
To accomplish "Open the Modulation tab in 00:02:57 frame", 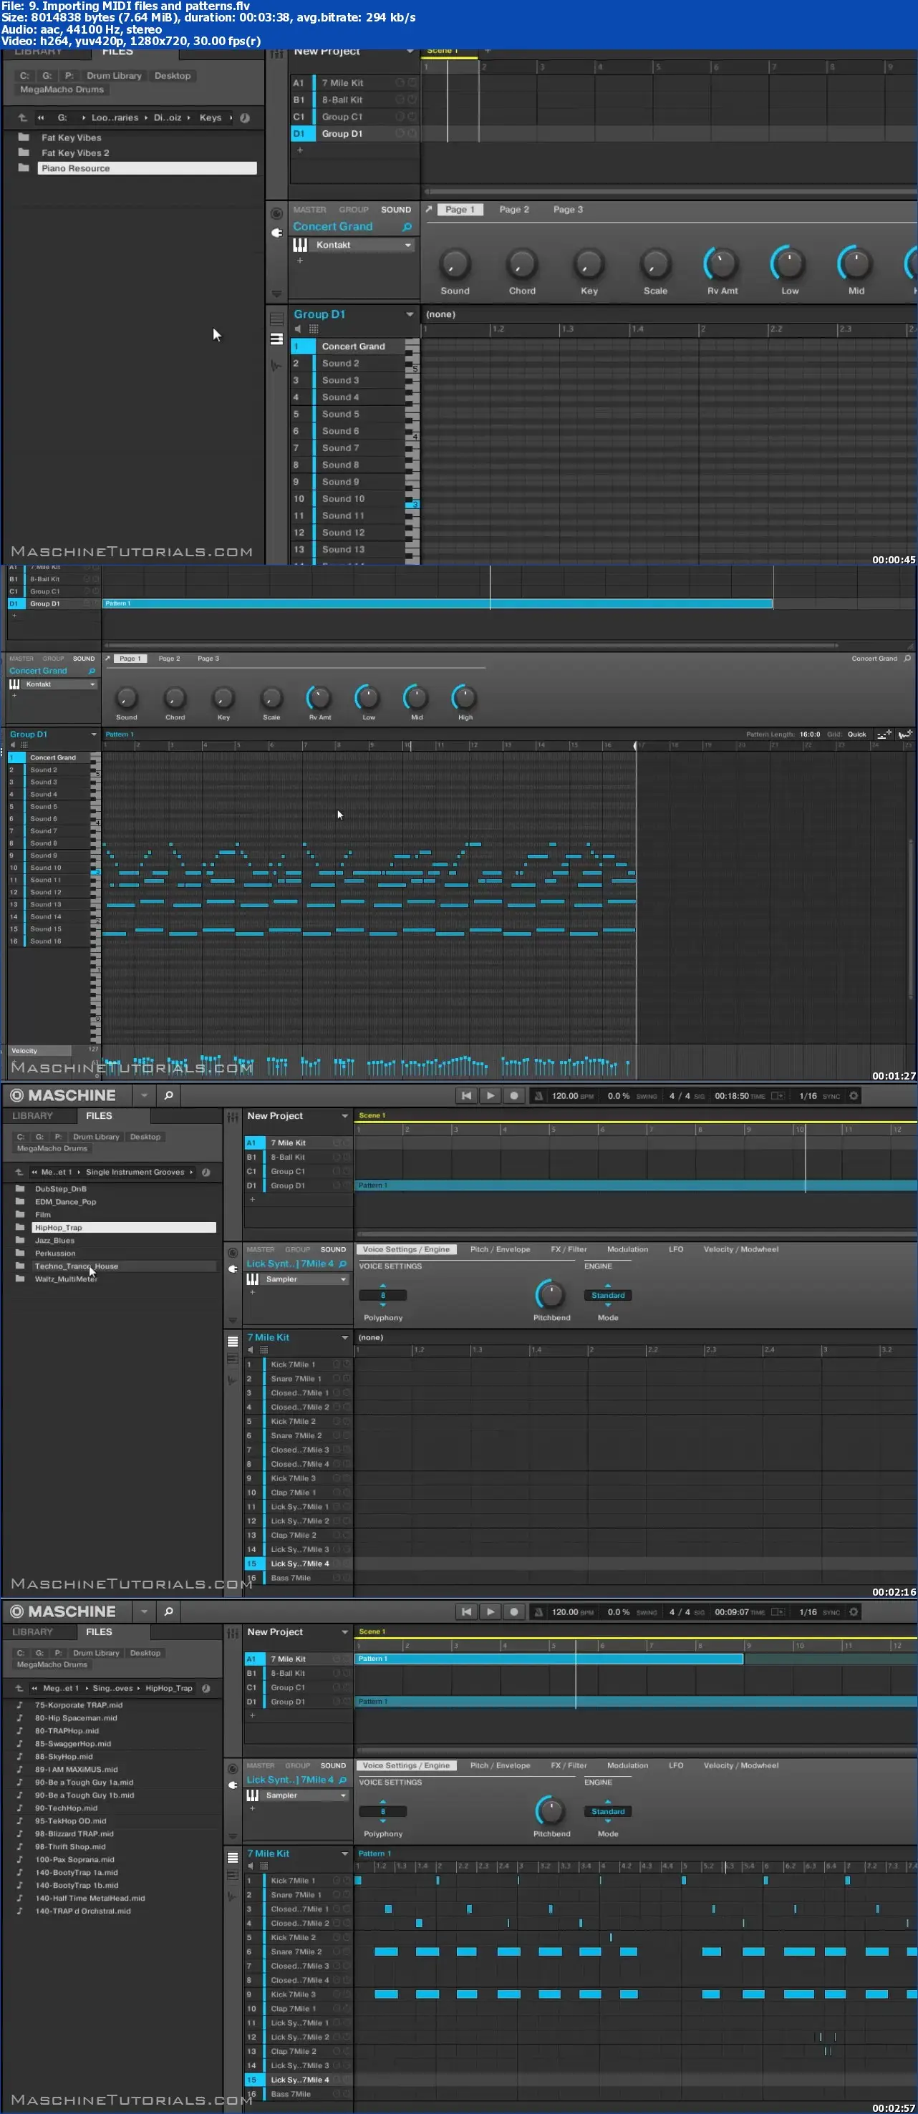I will click(x=627, y=1765).
